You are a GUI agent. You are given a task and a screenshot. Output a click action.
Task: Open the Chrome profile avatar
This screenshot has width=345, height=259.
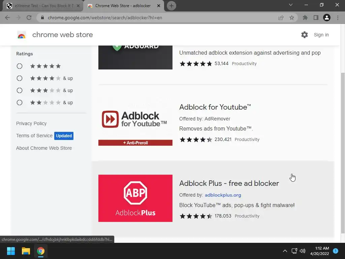click(x=327, y=18)
